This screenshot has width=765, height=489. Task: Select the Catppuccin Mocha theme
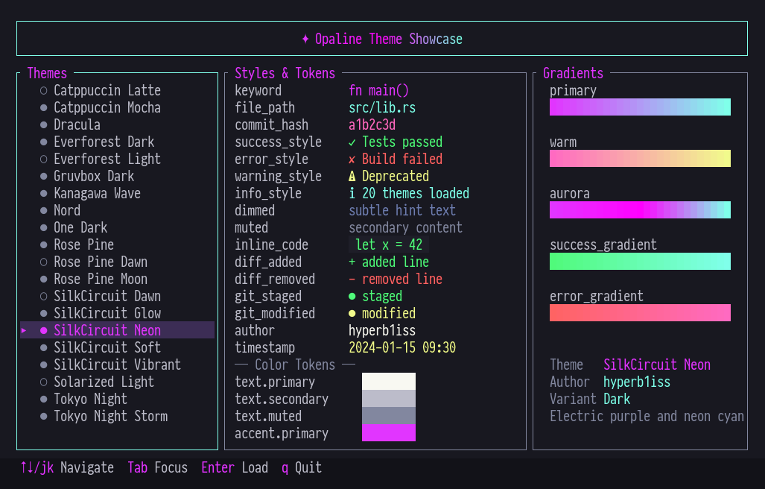(x=117, y=107)
